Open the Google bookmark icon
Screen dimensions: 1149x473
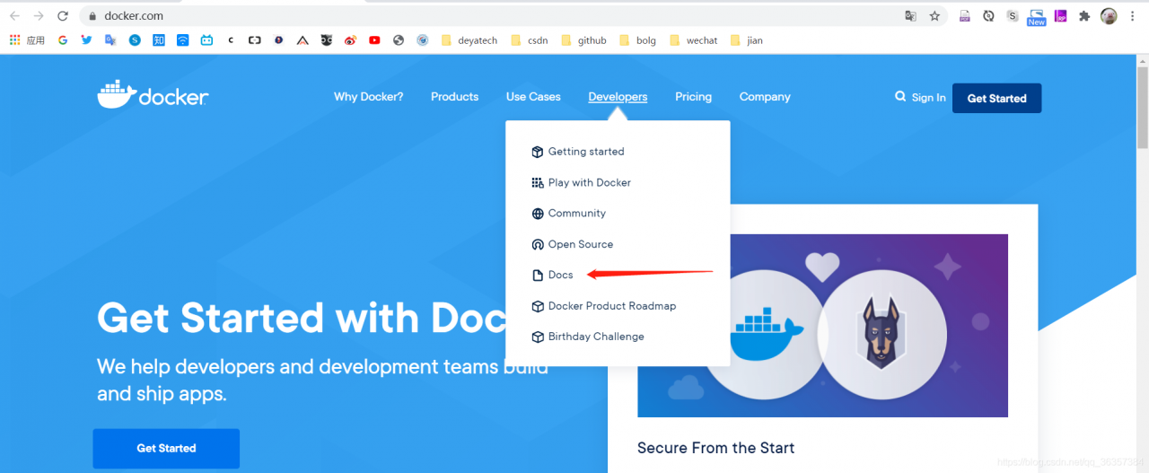pyautogui.click(x=63, y=40)
